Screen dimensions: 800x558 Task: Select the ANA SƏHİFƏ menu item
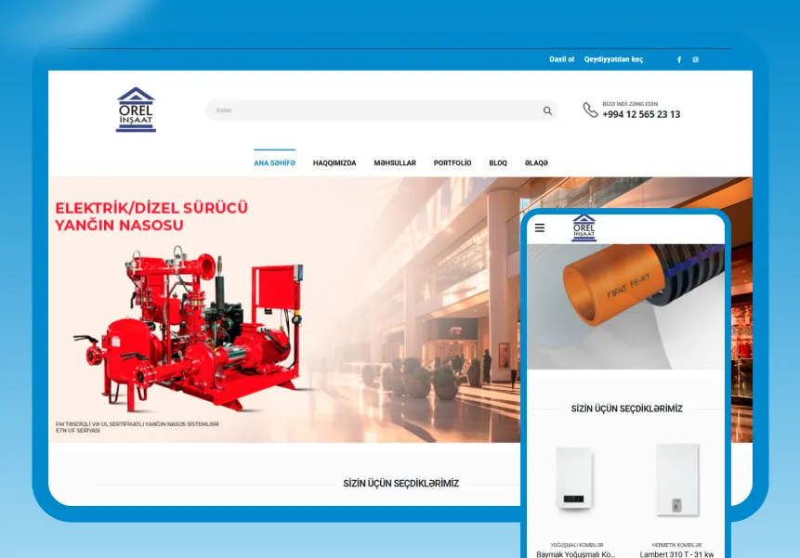click(x=274, y=162)
